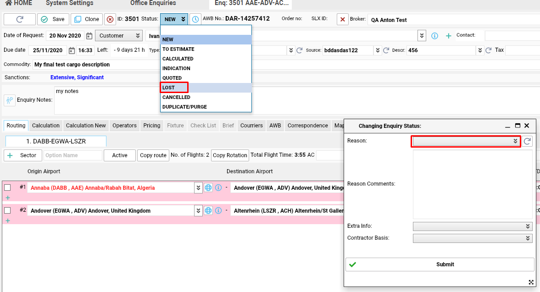Viewport: 540px width, 292px height.
Task: Click the red circled X icon beside Clone
Action: [x=110, y=19]
